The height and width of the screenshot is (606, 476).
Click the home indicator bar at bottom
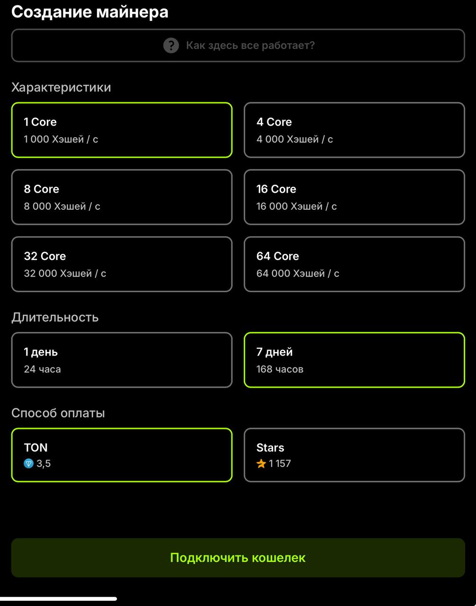(58, 599)
